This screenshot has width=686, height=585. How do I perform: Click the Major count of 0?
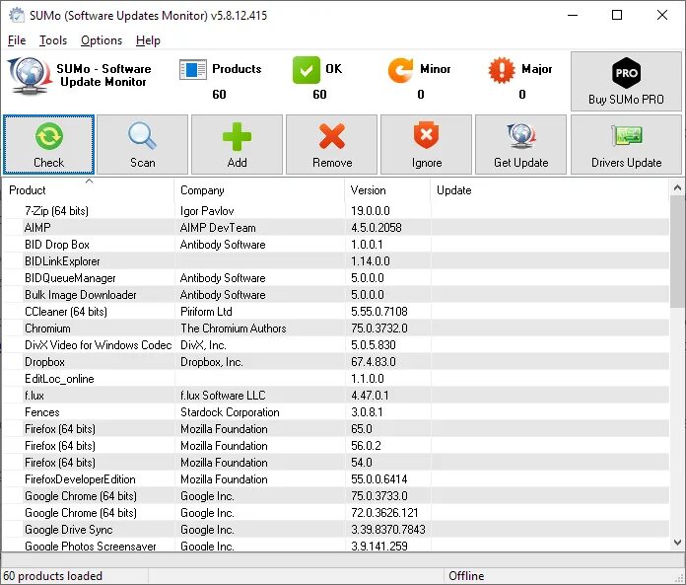click(x=522, y=94)
